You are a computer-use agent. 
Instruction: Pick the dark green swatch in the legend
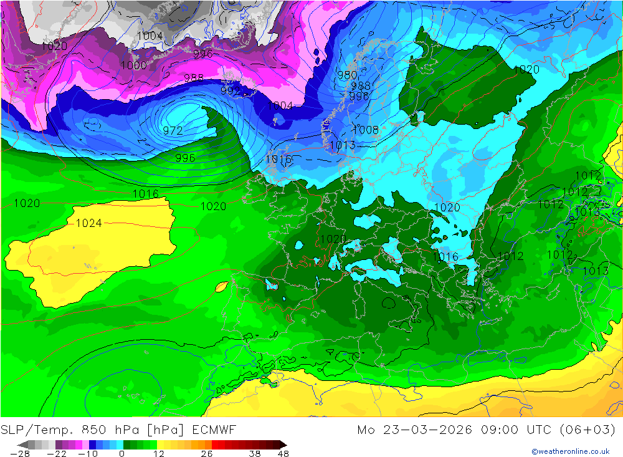tap(126, 445)
